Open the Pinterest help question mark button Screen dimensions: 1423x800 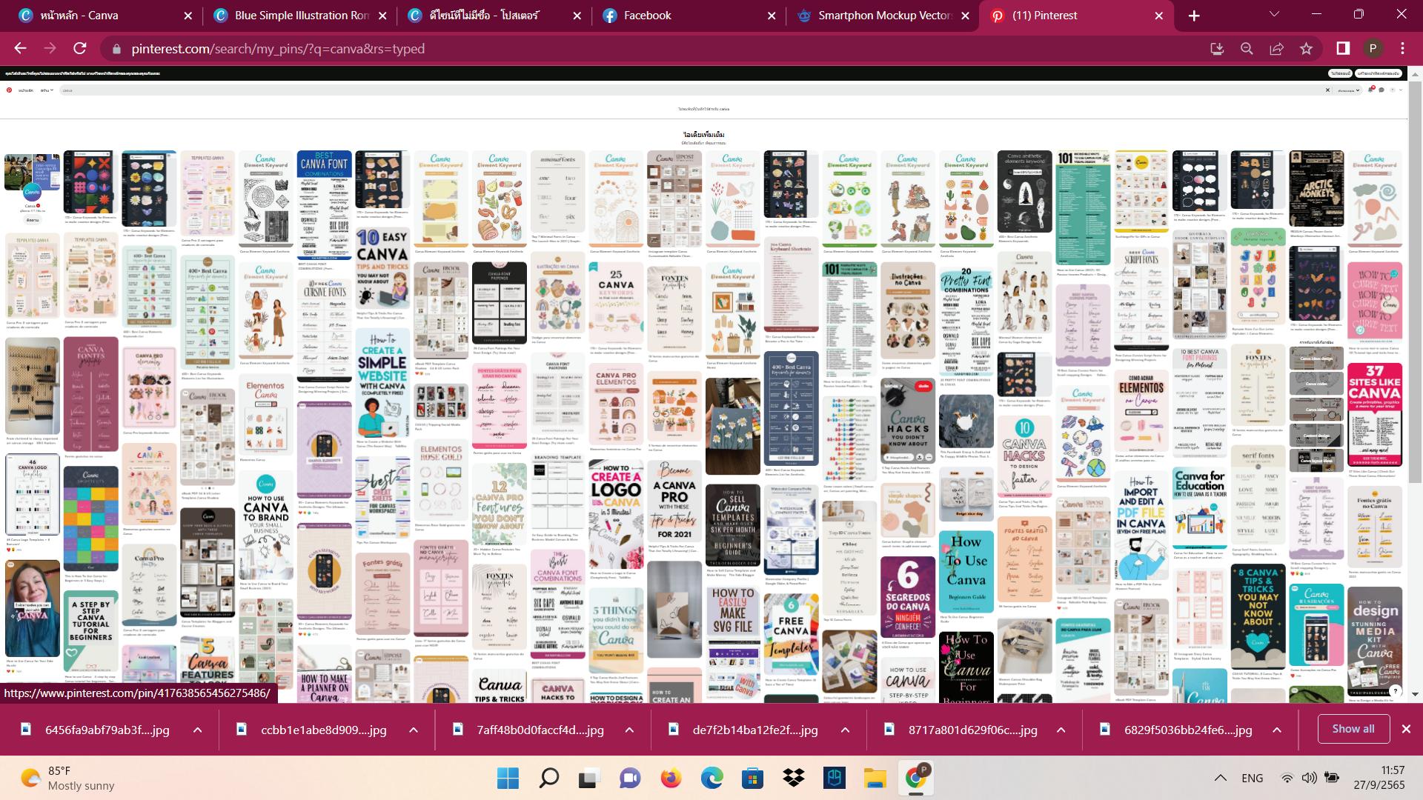tap(1395, 690)
